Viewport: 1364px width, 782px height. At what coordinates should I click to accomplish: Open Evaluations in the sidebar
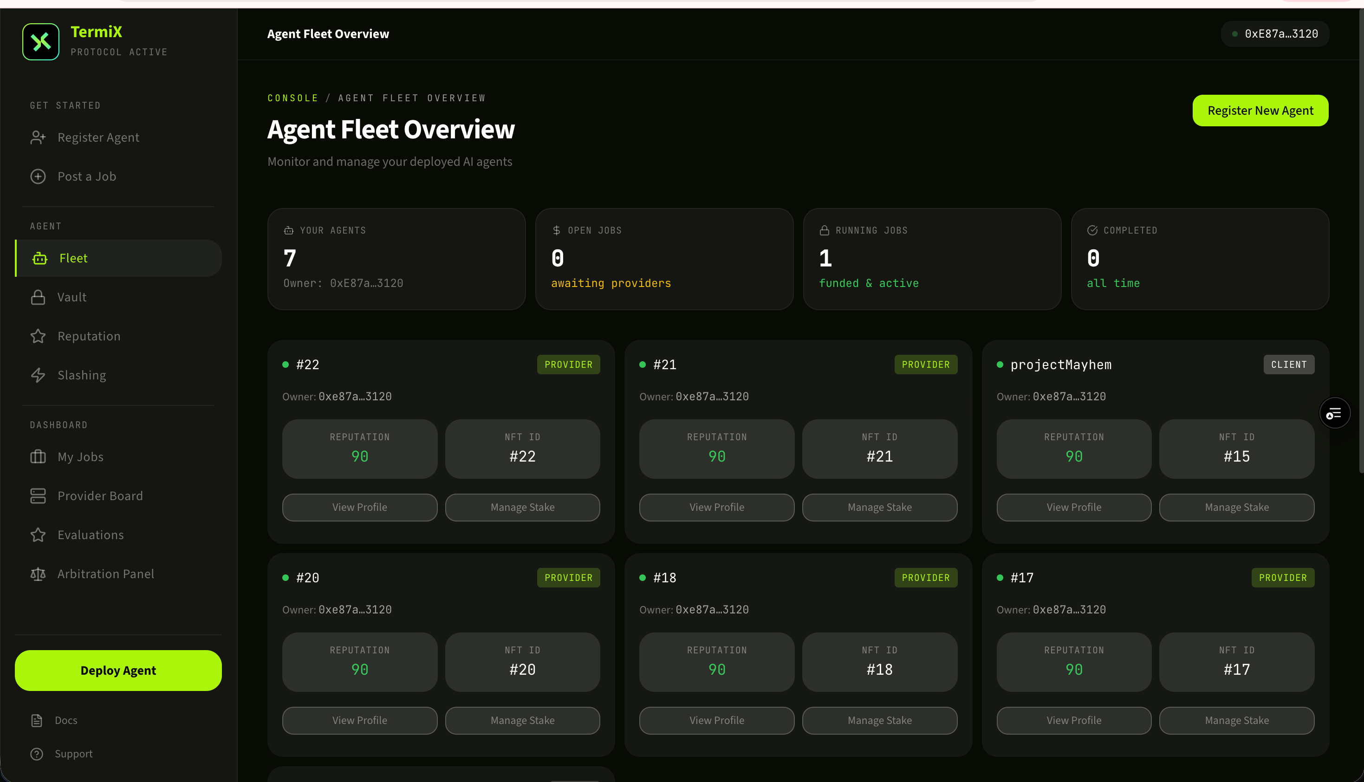point(90,535)
